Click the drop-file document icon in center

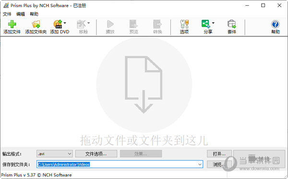(144, 84)
